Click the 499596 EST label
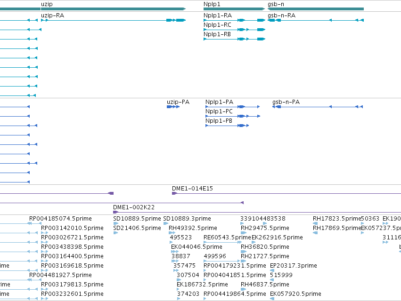 coord(215,256)
